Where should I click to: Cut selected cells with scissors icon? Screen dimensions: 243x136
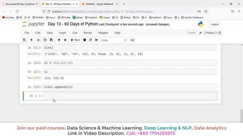point(39,40)
